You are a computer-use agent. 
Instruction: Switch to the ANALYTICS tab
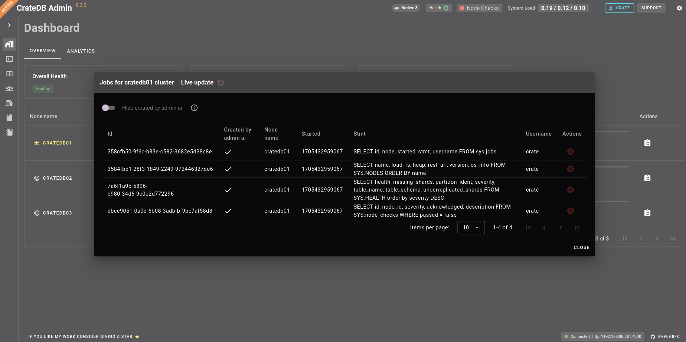coord(81,51)
